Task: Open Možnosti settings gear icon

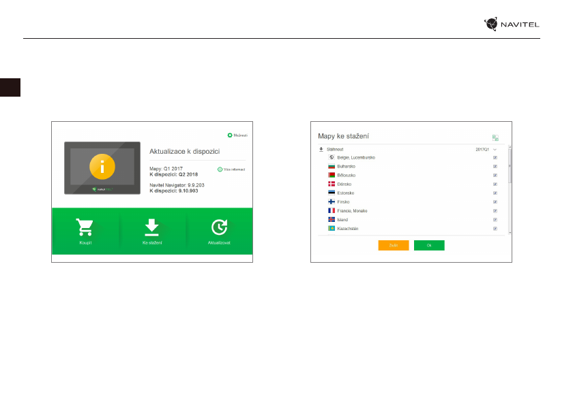Action: (230, 135)
